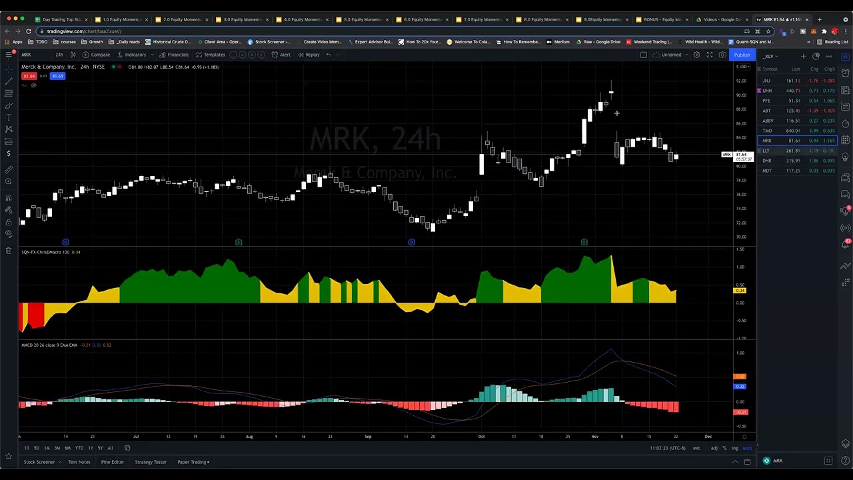Viewport: 853px width, 480px height.
Task: Open the Stock Screener tab
Action: click(39, 462)
